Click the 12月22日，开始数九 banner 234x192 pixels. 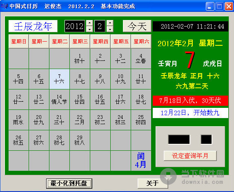coord(190,113)
